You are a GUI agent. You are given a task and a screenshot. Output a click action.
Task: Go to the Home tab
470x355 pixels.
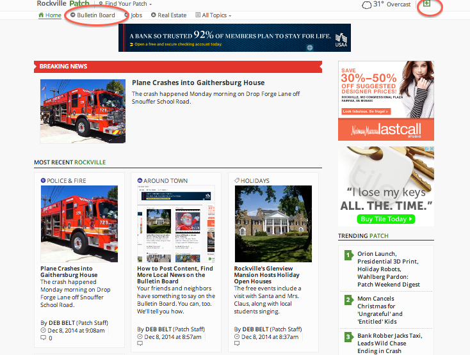[50, 15]
